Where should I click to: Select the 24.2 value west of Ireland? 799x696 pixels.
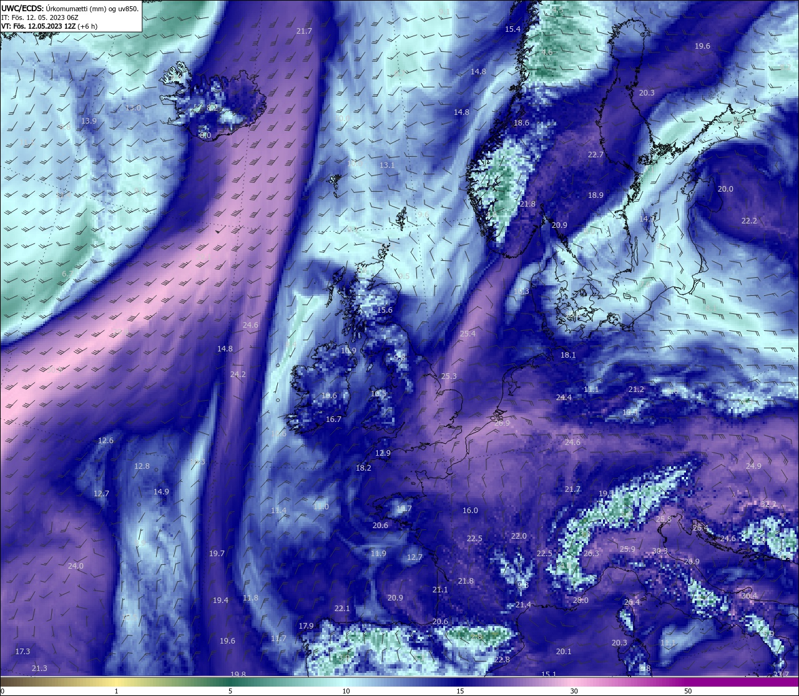coord(238,375)
